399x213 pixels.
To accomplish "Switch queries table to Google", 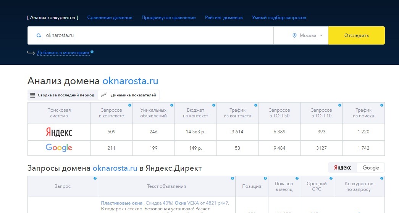I will 370,168.
